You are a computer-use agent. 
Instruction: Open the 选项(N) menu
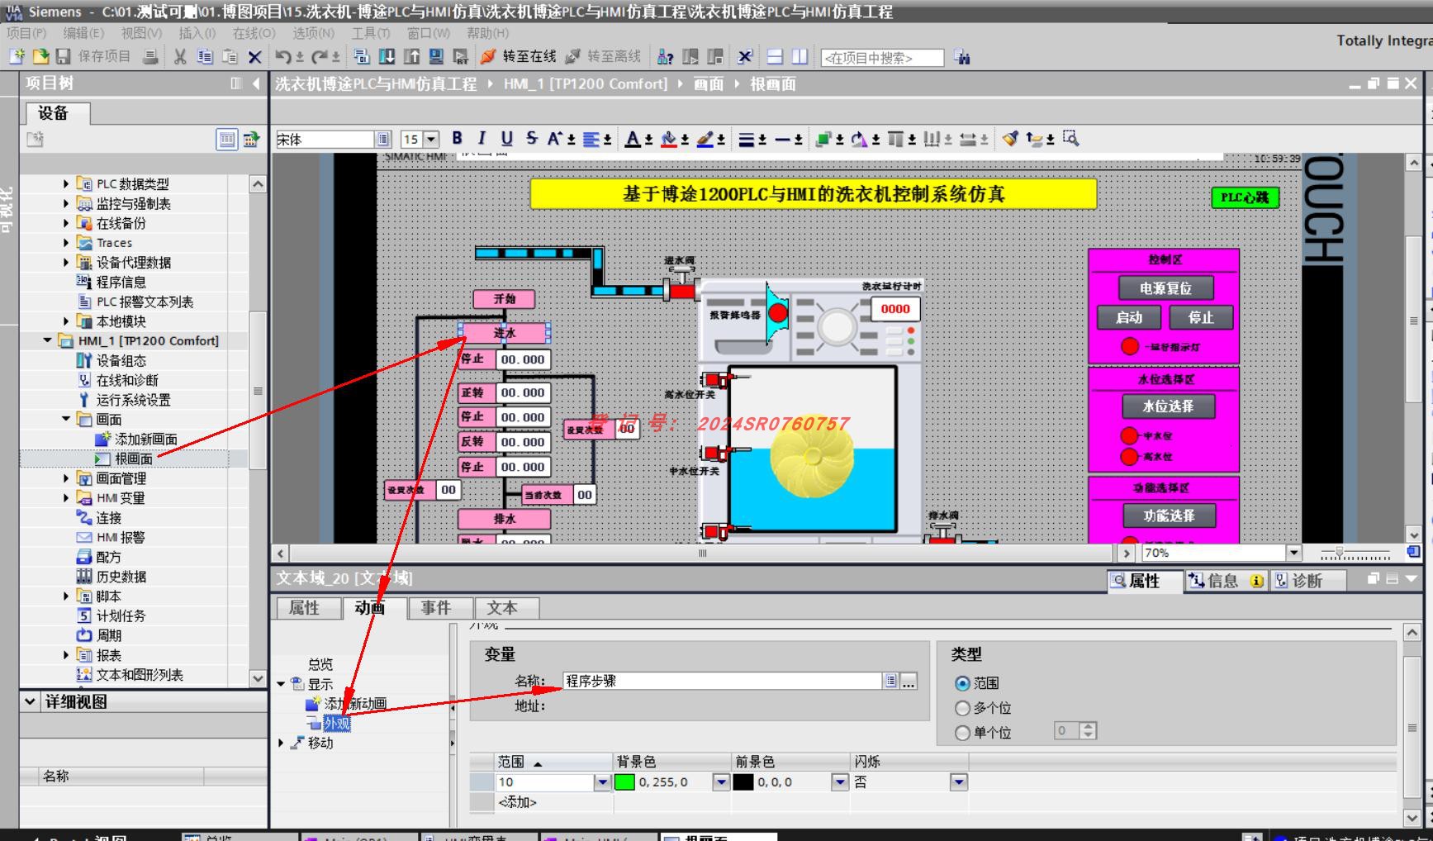pos(314,33)
